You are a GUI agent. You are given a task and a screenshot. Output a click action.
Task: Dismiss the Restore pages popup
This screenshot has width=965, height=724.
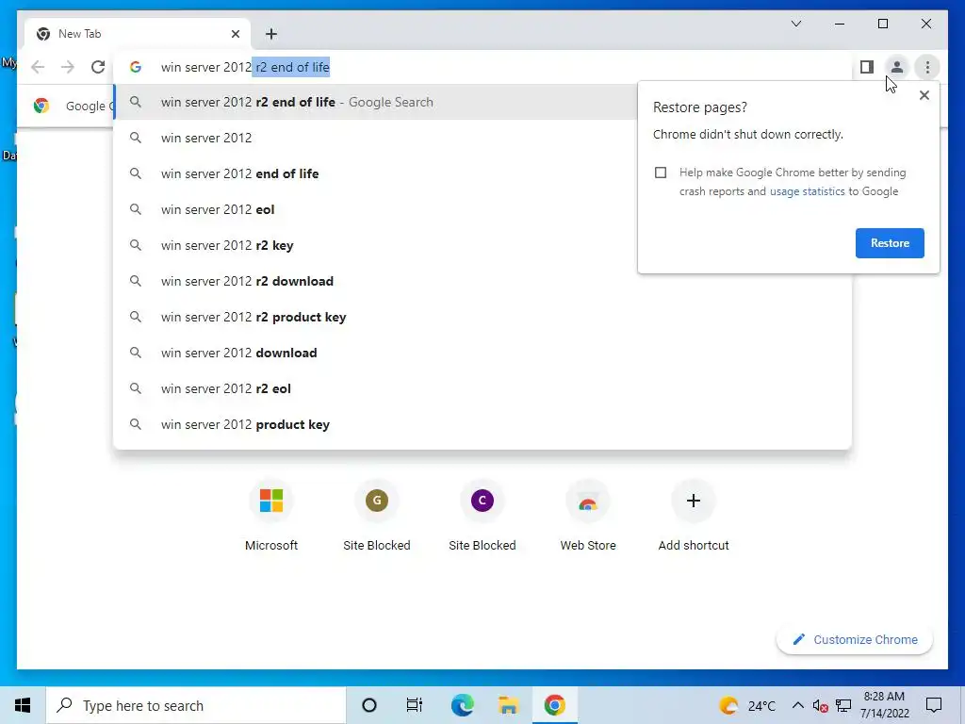pyautogui.click(x=924, y=95)
